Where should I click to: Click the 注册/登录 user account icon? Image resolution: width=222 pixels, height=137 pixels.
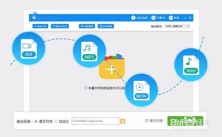click(133, 18)
